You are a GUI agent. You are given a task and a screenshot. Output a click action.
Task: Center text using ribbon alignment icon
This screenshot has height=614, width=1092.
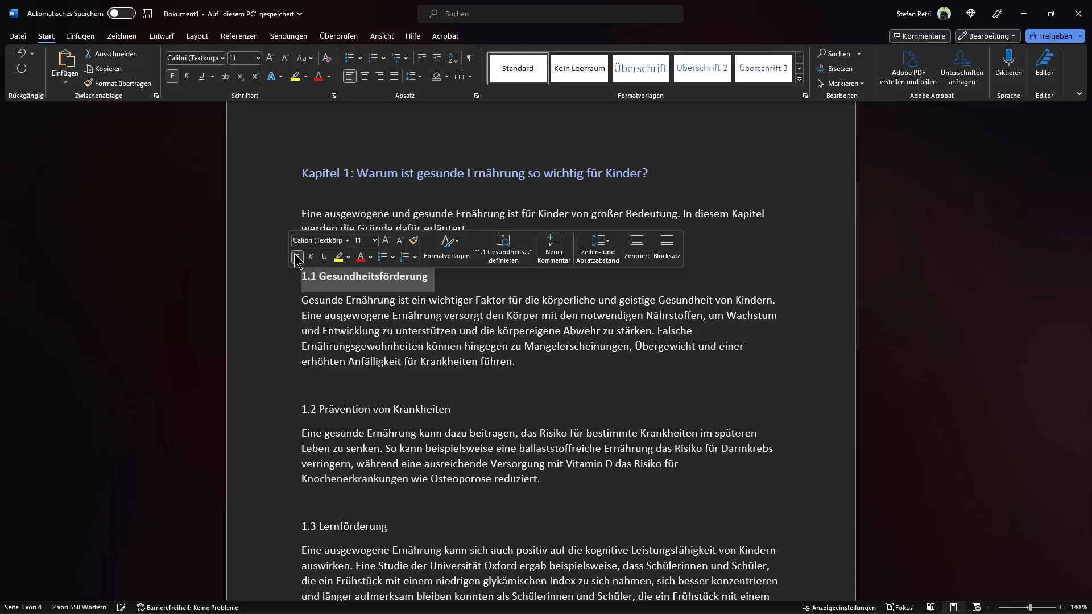[x=365, y=76]
